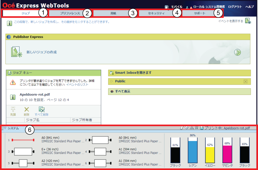The image size is (258, 170).
Task: Click 新しいジョブの作成 link
Action: 42,52
